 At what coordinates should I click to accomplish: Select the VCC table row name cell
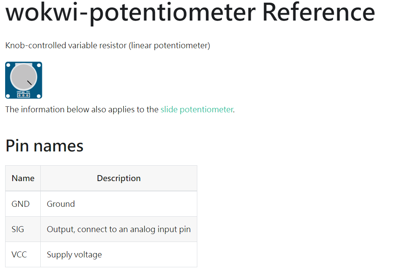click(x=23, y=255)
